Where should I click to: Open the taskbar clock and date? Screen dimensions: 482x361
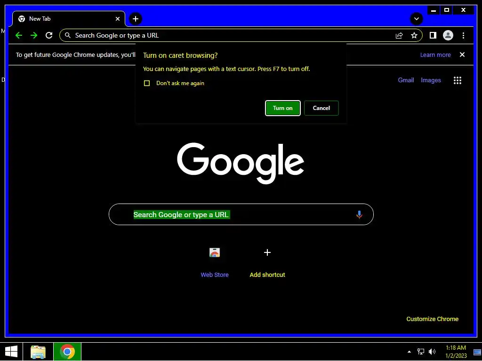456,352
